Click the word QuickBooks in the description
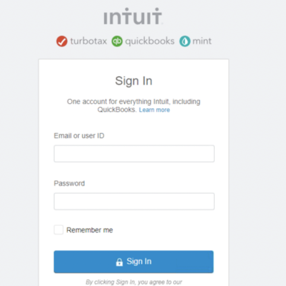The height and width of the screenshot is (286, 286). [117, 110]
